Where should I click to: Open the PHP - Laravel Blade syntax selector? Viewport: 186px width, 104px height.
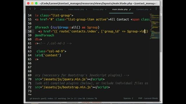click(148, 98)
